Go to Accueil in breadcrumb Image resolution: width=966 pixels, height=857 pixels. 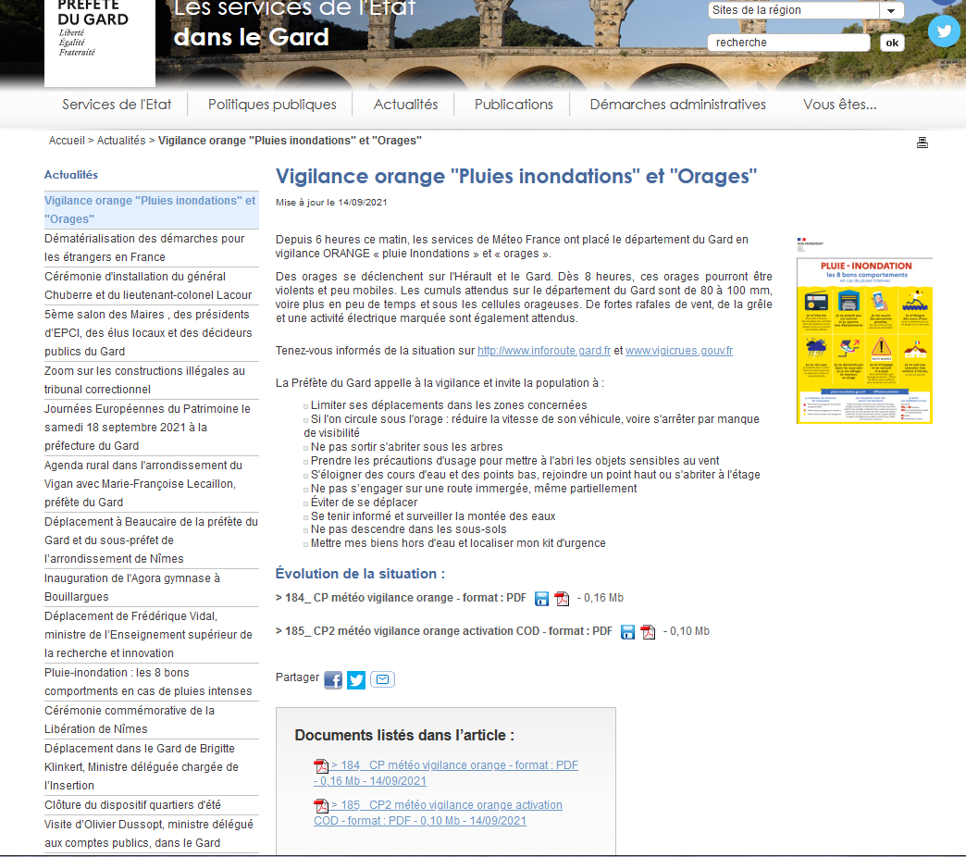click(x=67, y=141)
